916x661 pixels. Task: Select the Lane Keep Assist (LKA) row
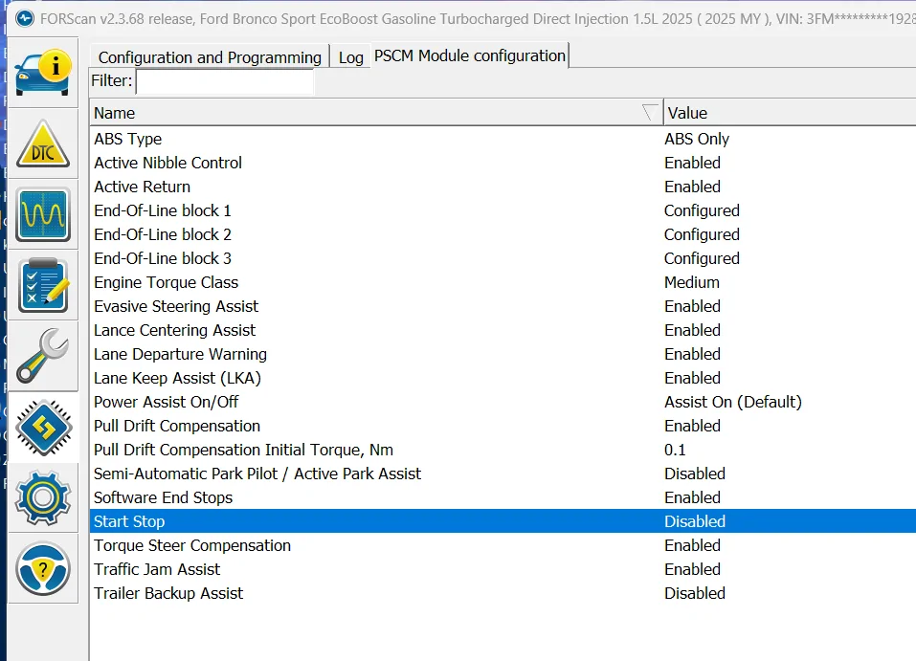(x=287, y=378)
